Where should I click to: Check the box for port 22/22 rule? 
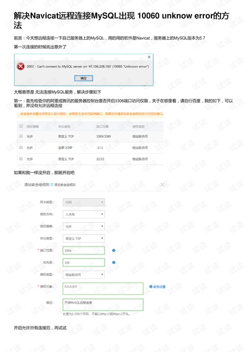[x=21, y=159]
